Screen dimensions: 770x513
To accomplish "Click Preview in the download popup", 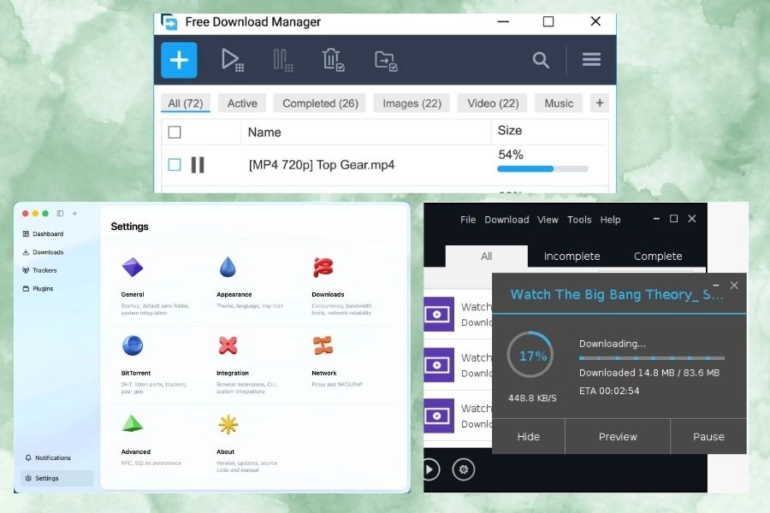I will 618,436.
